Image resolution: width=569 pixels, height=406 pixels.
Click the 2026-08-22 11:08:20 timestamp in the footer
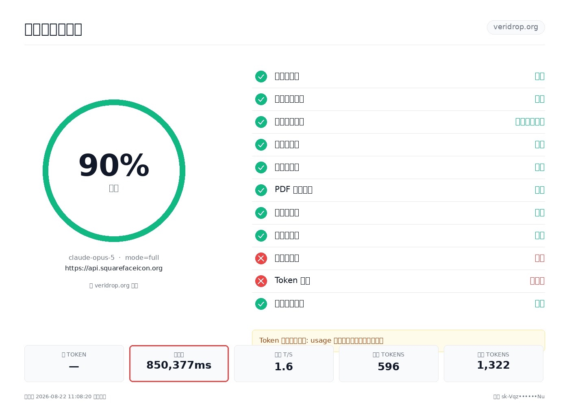[63, 397]
